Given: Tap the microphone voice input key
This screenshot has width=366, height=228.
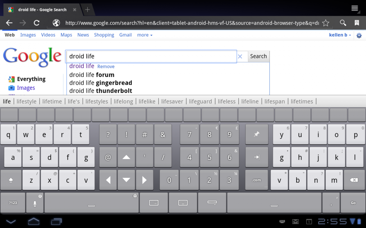Looking at the screenshot, I should (35, 203).
